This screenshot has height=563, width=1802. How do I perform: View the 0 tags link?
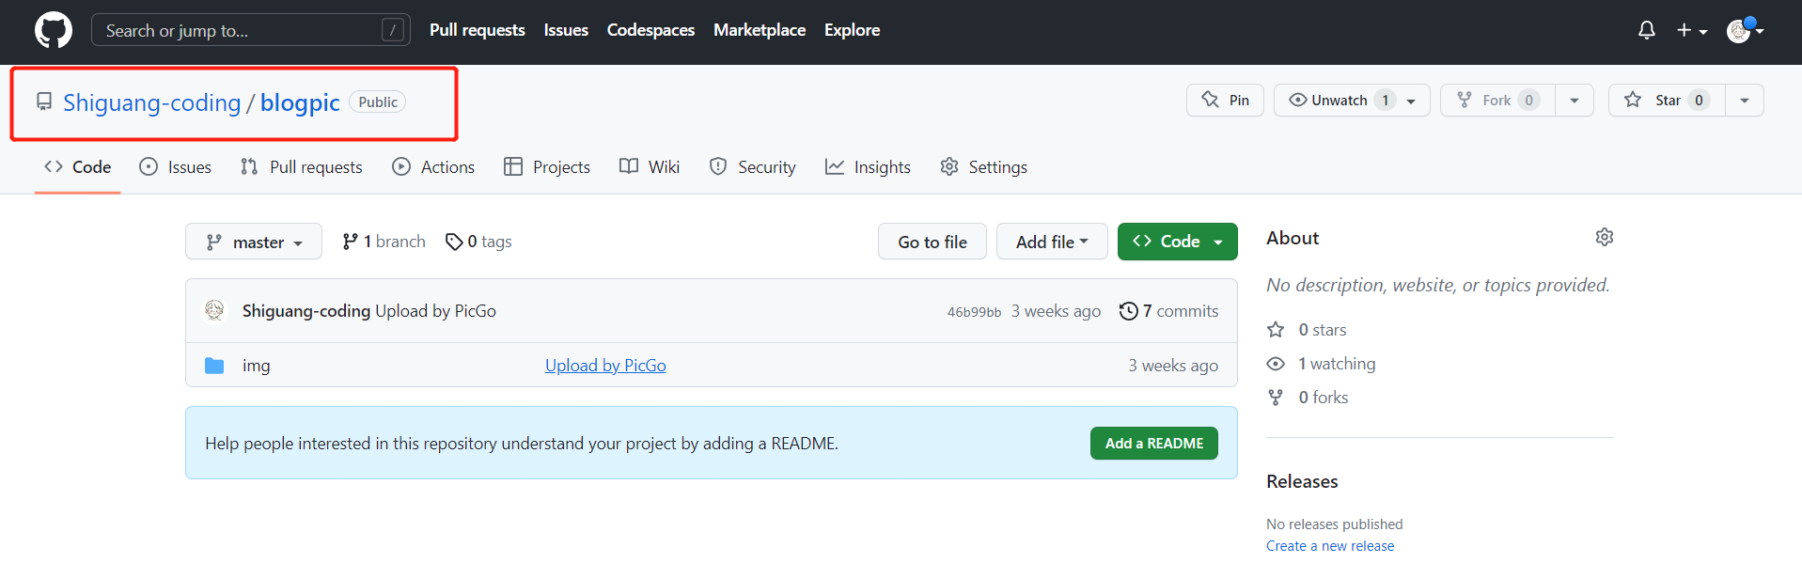point(478,242)
